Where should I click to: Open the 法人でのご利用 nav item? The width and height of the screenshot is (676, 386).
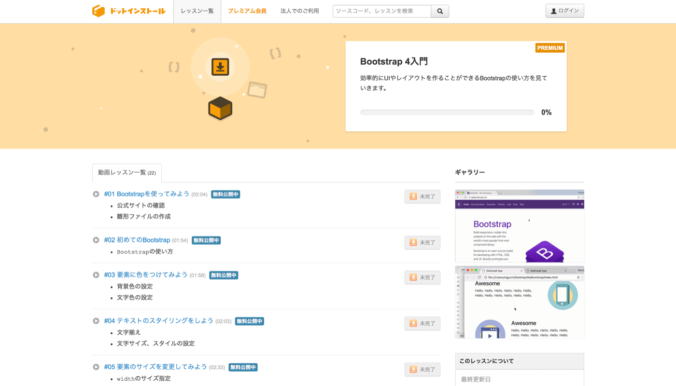[299, 11]
